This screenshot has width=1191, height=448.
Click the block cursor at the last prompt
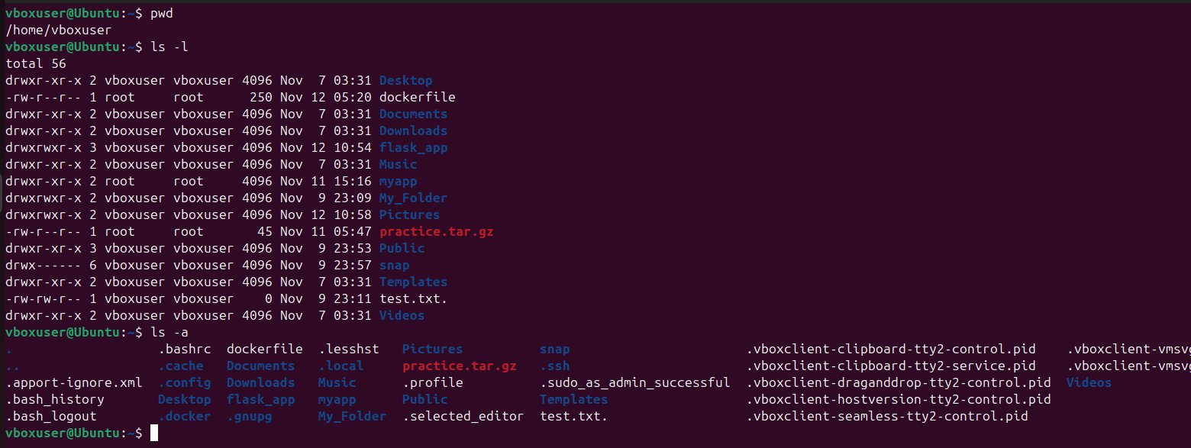coord(154,433)
